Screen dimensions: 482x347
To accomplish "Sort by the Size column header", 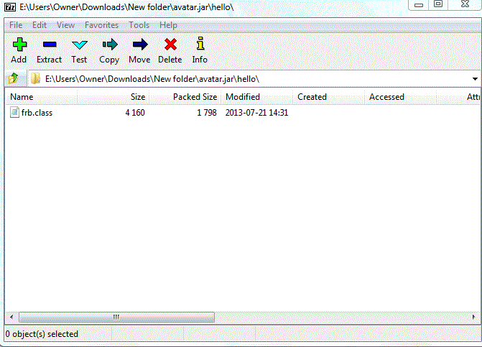I will 113,97.
